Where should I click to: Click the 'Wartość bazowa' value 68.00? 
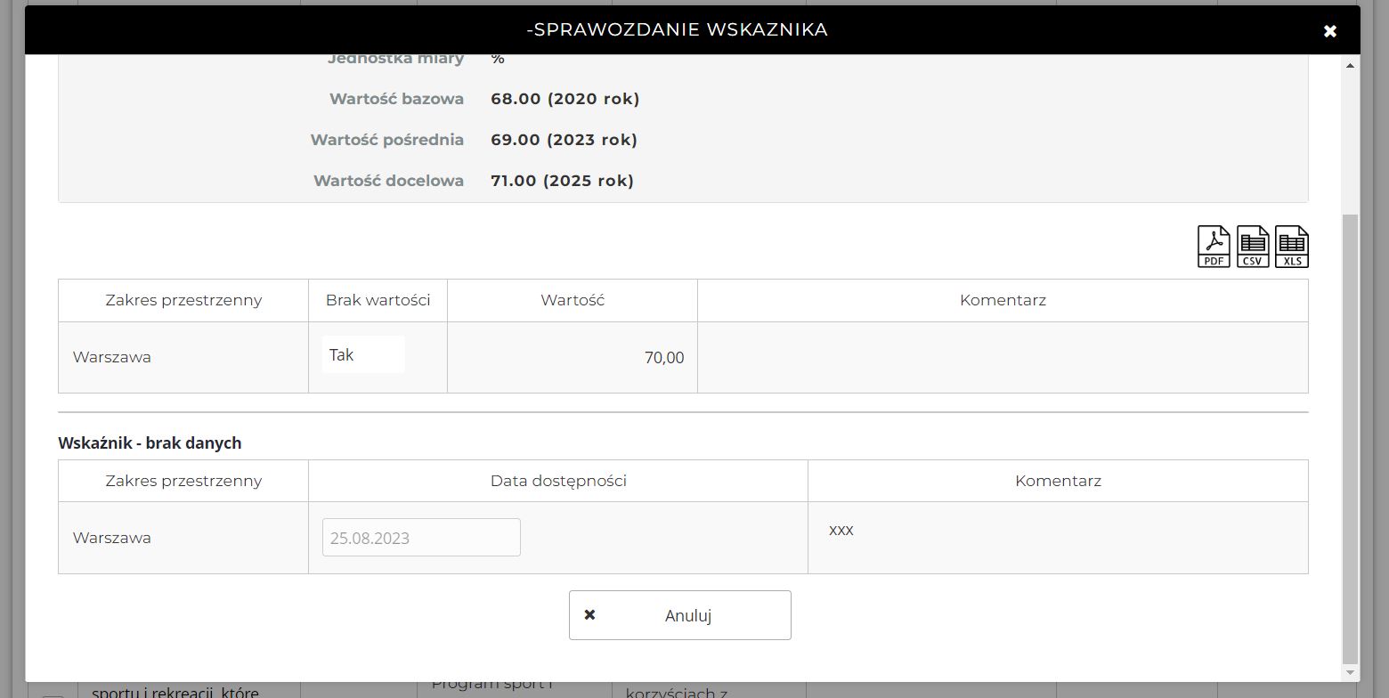565,99
